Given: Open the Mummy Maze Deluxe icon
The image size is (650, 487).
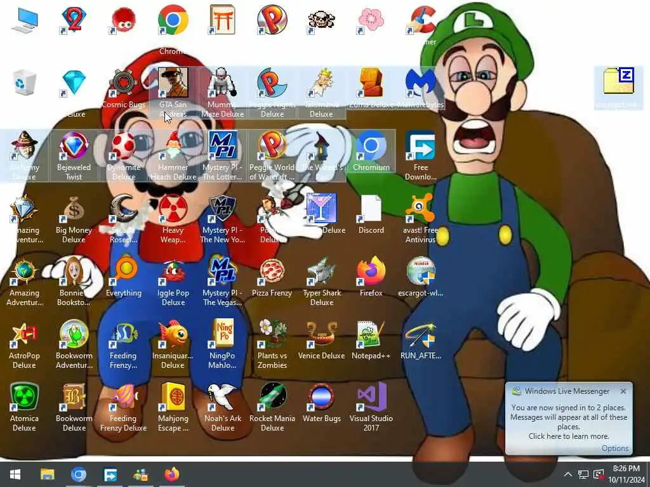Looking at the screenshot, I should point(222,83).
